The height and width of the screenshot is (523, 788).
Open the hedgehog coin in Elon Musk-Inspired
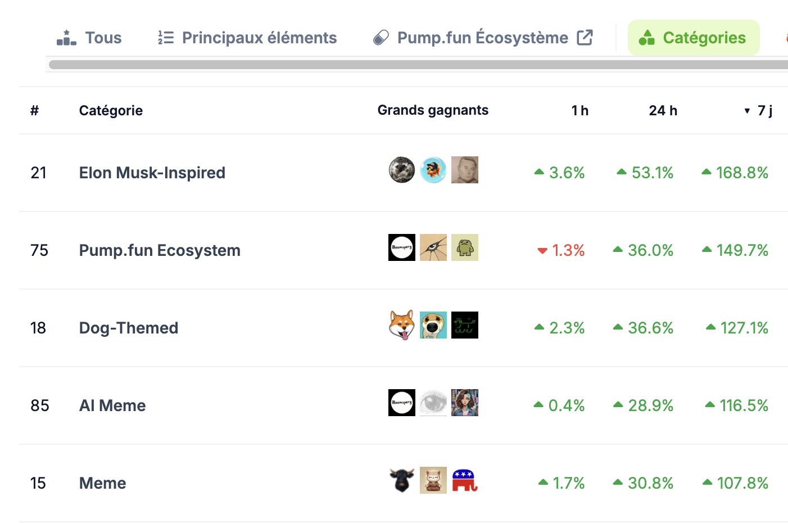tap(402, 170)
